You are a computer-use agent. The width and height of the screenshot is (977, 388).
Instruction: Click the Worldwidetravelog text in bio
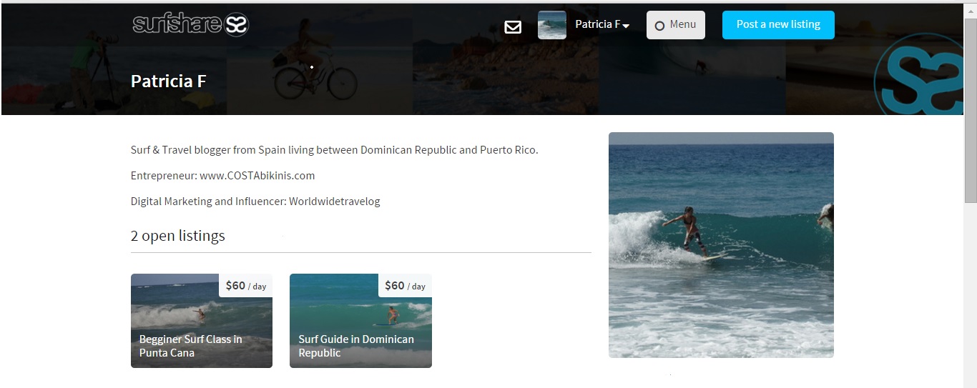point(335,202)
